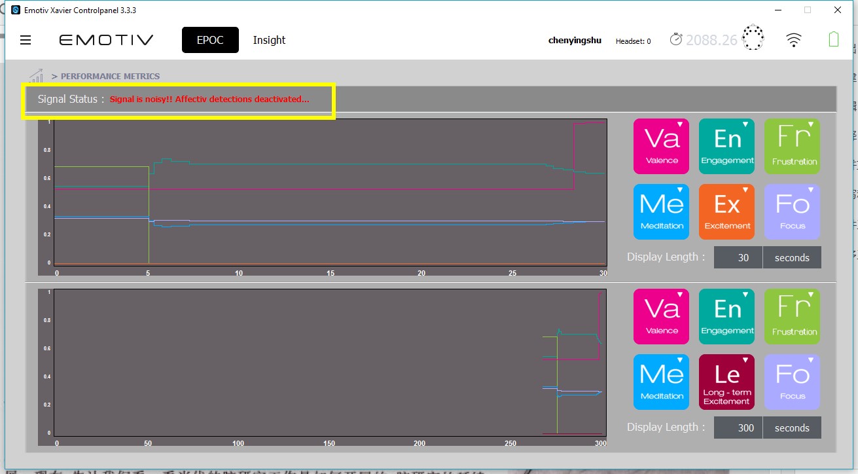The width and height of the screenshot is (858, 474).
Task: Click inside the 300-second metrics graph
Action: coord(331,363)
